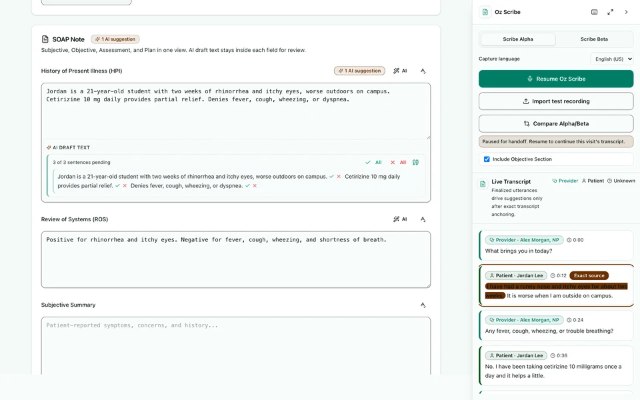Open the Capture language dropdown
The height and width of the screenshot is (400, 640).
(x=612, y=59)
